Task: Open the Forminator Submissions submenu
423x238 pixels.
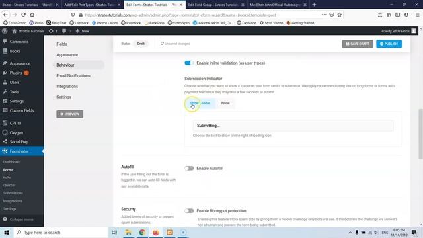Action: coord(13,193)
